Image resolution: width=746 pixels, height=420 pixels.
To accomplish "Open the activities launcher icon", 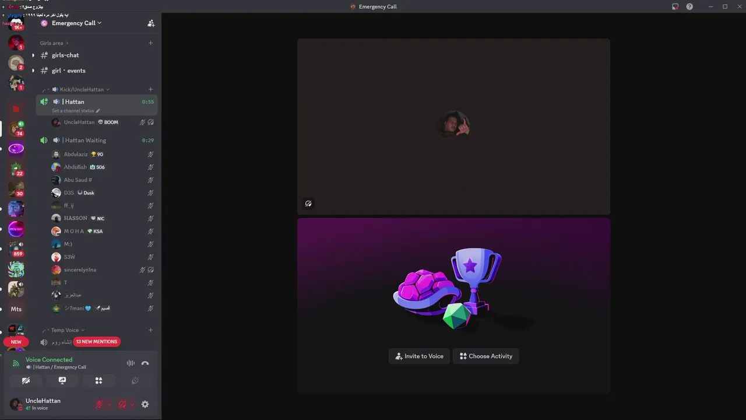I will (x=98, y=380).
